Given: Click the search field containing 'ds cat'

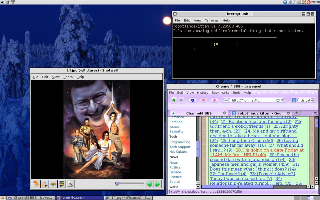Looking at the screenshot, I should (305, 100).
